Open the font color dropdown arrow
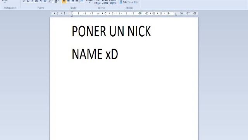 point(59,1)
